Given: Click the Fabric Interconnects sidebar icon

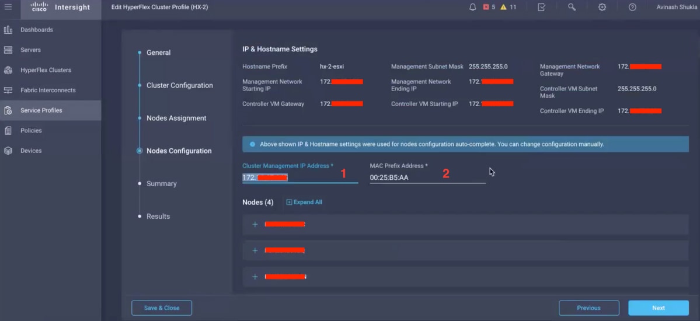Looking at the screenshot, I should [x=8, y=90].
